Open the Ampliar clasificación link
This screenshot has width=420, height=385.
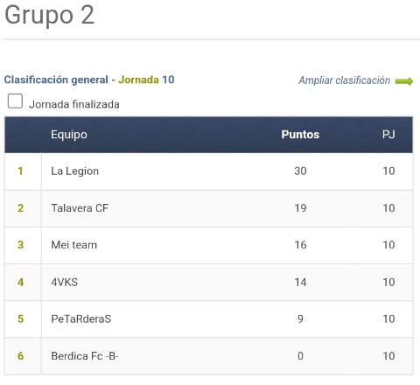(344, 80)
